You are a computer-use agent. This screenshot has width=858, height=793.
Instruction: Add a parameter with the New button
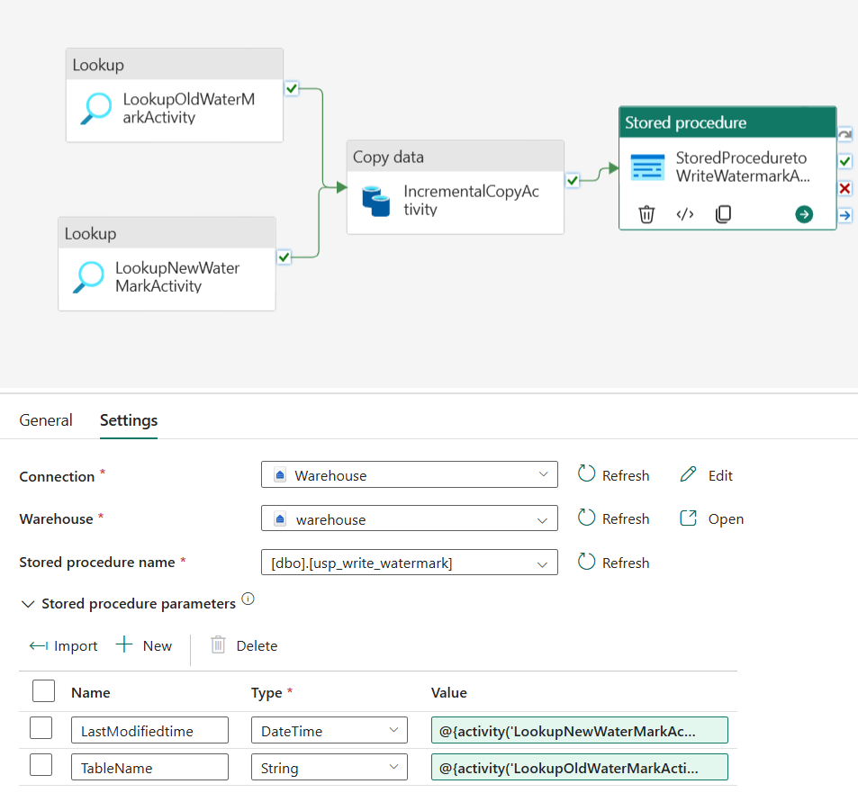pos(145,645)
